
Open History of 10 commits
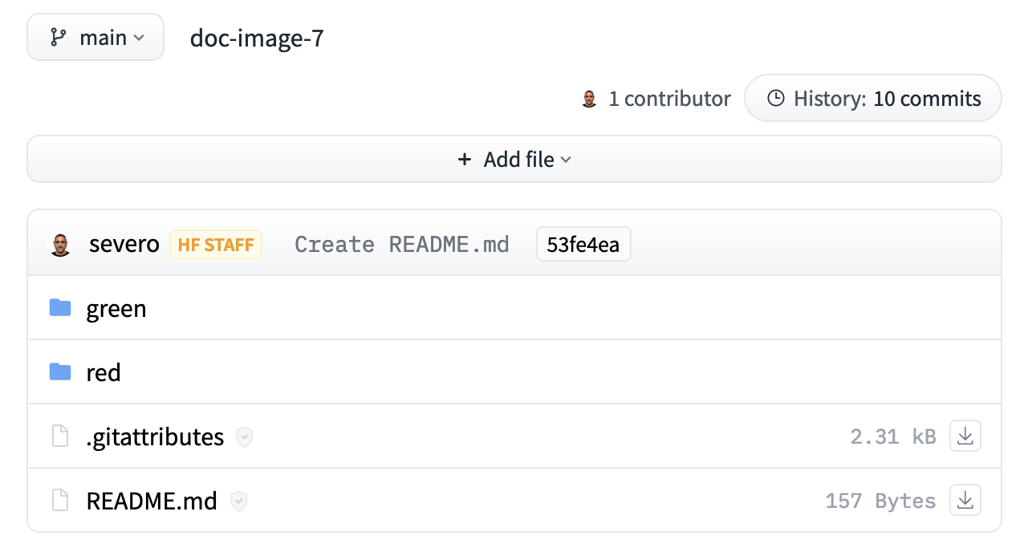873,99
